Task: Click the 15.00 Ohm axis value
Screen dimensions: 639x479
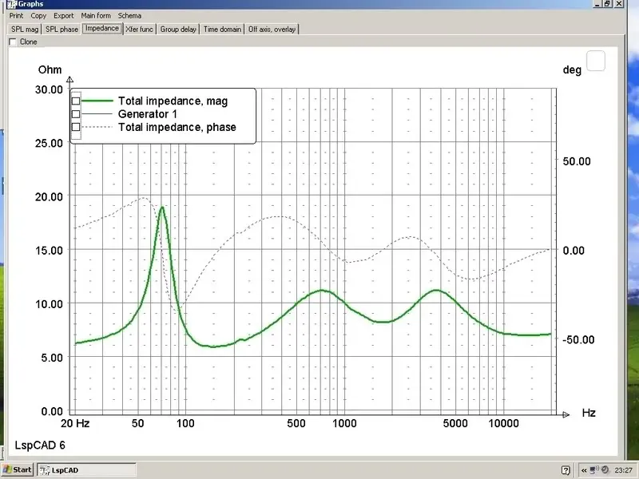Action: coord(49,251)
